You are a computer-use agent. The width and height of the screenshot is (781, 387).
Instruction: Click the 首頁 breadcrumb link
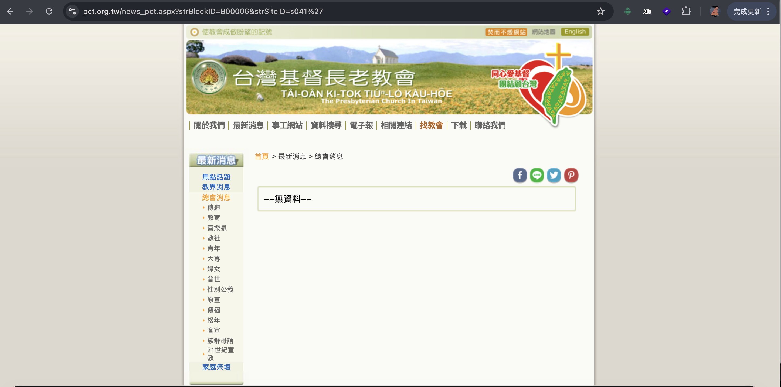pyautogui.click(x=262, y=157)
